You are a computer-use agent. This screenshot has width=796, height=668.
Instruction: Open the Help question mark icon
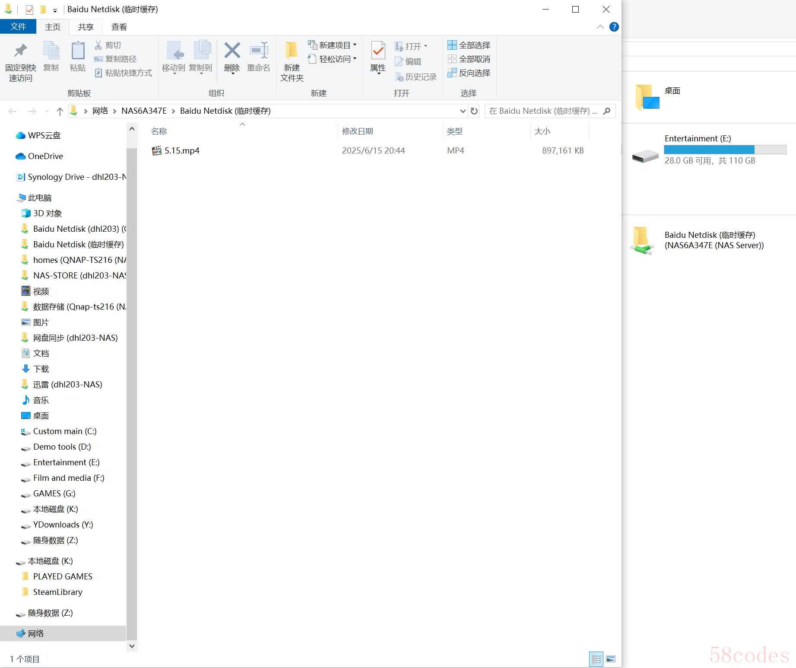click(614, 27)
